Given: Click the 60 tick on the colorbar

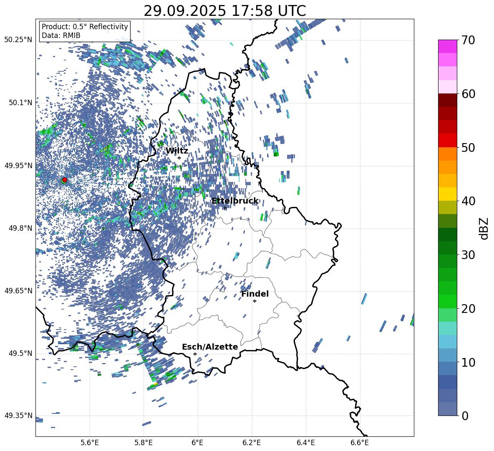Looking at the screenshot, I should click(x=468, y=94).
